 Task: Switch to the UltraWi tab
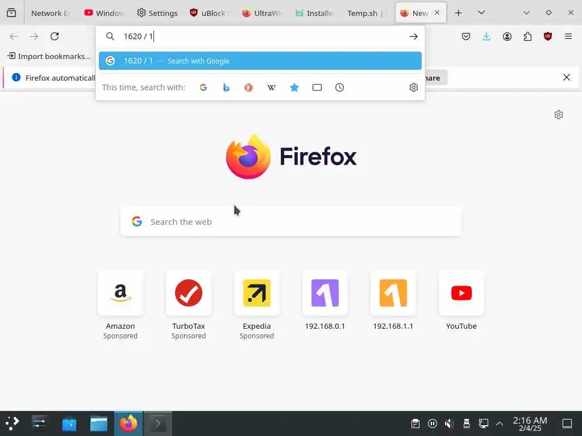click(262, 13)
